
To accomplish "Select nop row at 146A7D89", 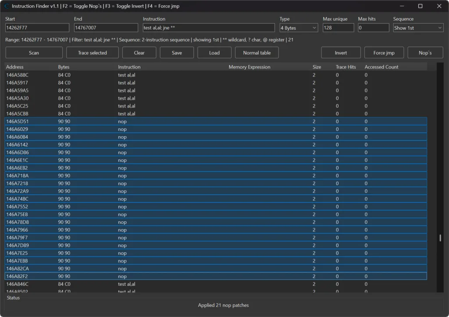I will (216, 245).
